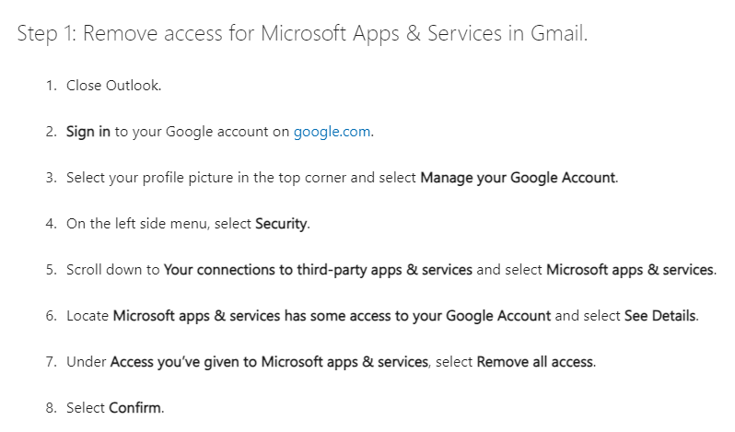735x432 pixels.
Task: Click 'to your Google account on' text
Action: 202,132
